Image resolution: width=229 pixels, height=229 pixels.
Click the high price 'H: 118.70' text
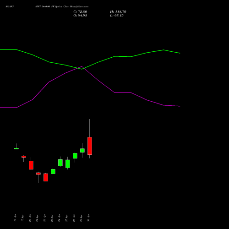118,12
